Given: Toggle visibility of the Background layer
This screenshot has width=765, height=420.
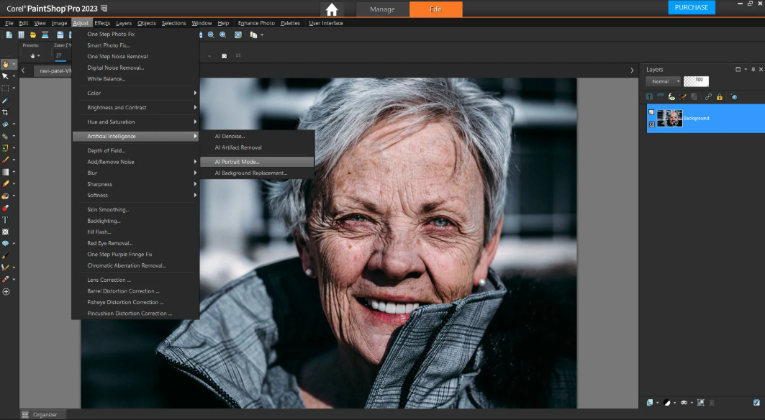Looking at the screenshot, I should (651, 124).
